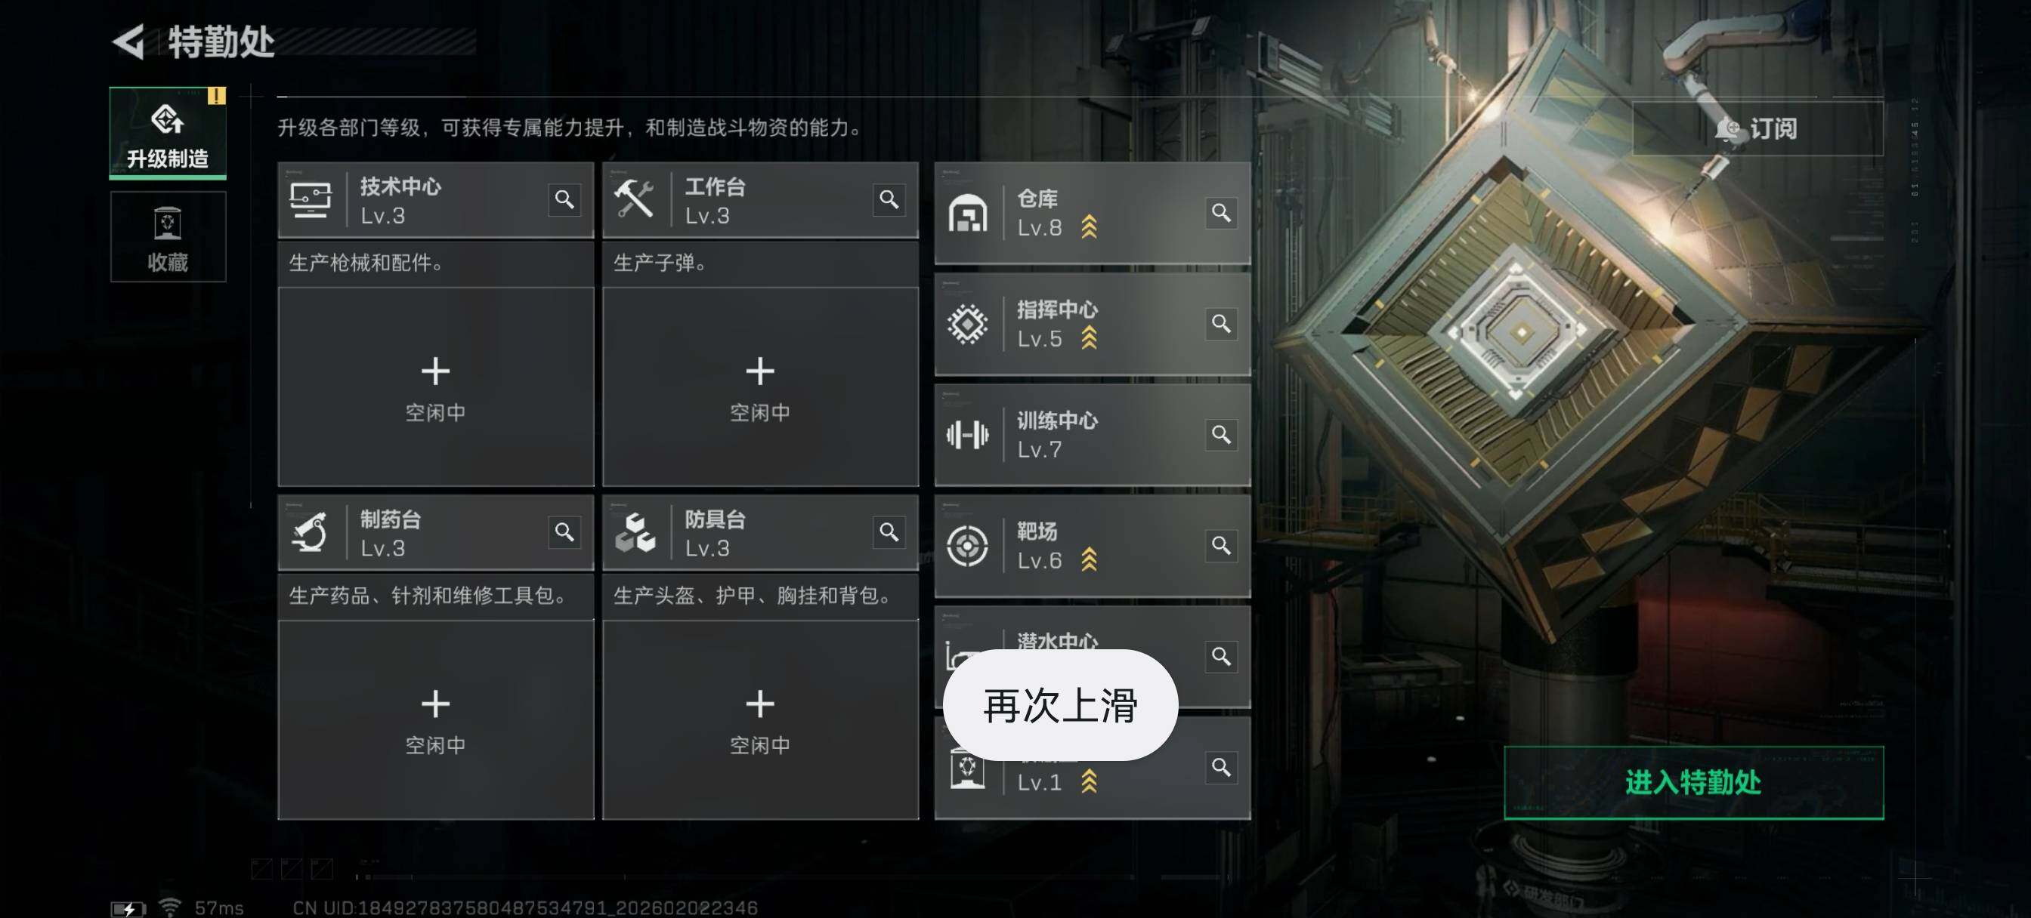Click the magnifier icon on 工作台

click(889, 200)
